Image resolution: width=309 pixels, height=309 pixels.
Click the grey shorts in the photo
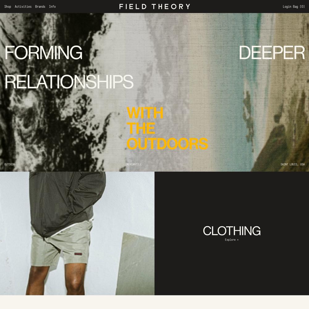click(x=61, y=244)
